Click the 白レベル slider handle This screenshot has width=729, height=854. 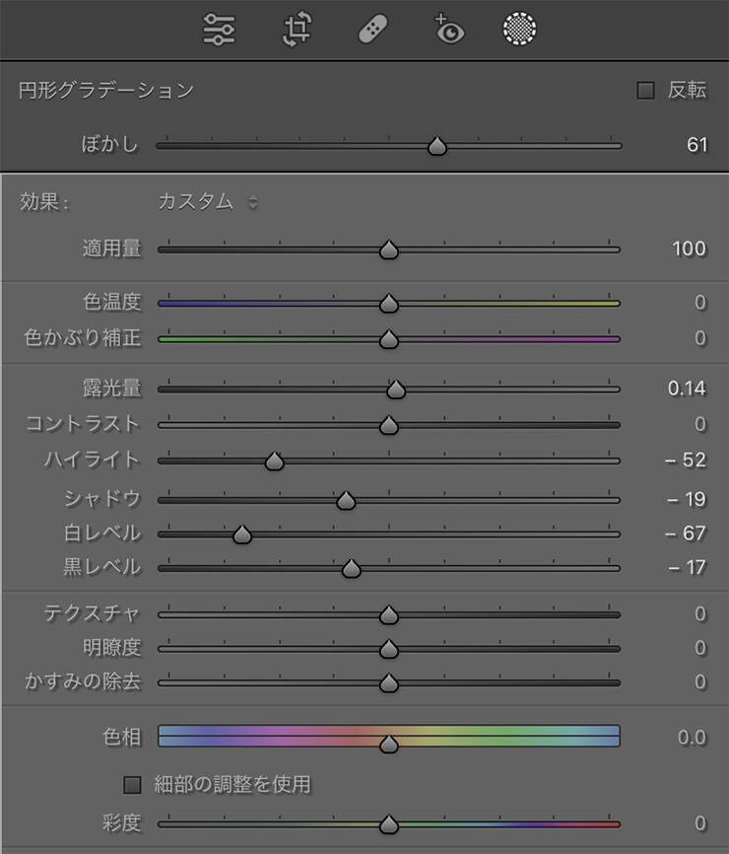coord(242,534)
